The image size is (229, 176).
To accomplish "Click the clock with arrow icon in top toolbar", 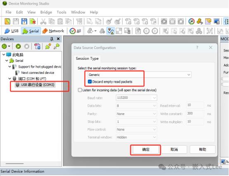I will coord(191,22).
